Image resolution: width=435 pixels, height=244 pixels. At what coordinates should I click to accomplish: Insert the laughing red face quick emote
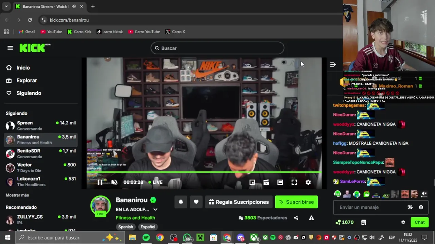pos(405,194)
